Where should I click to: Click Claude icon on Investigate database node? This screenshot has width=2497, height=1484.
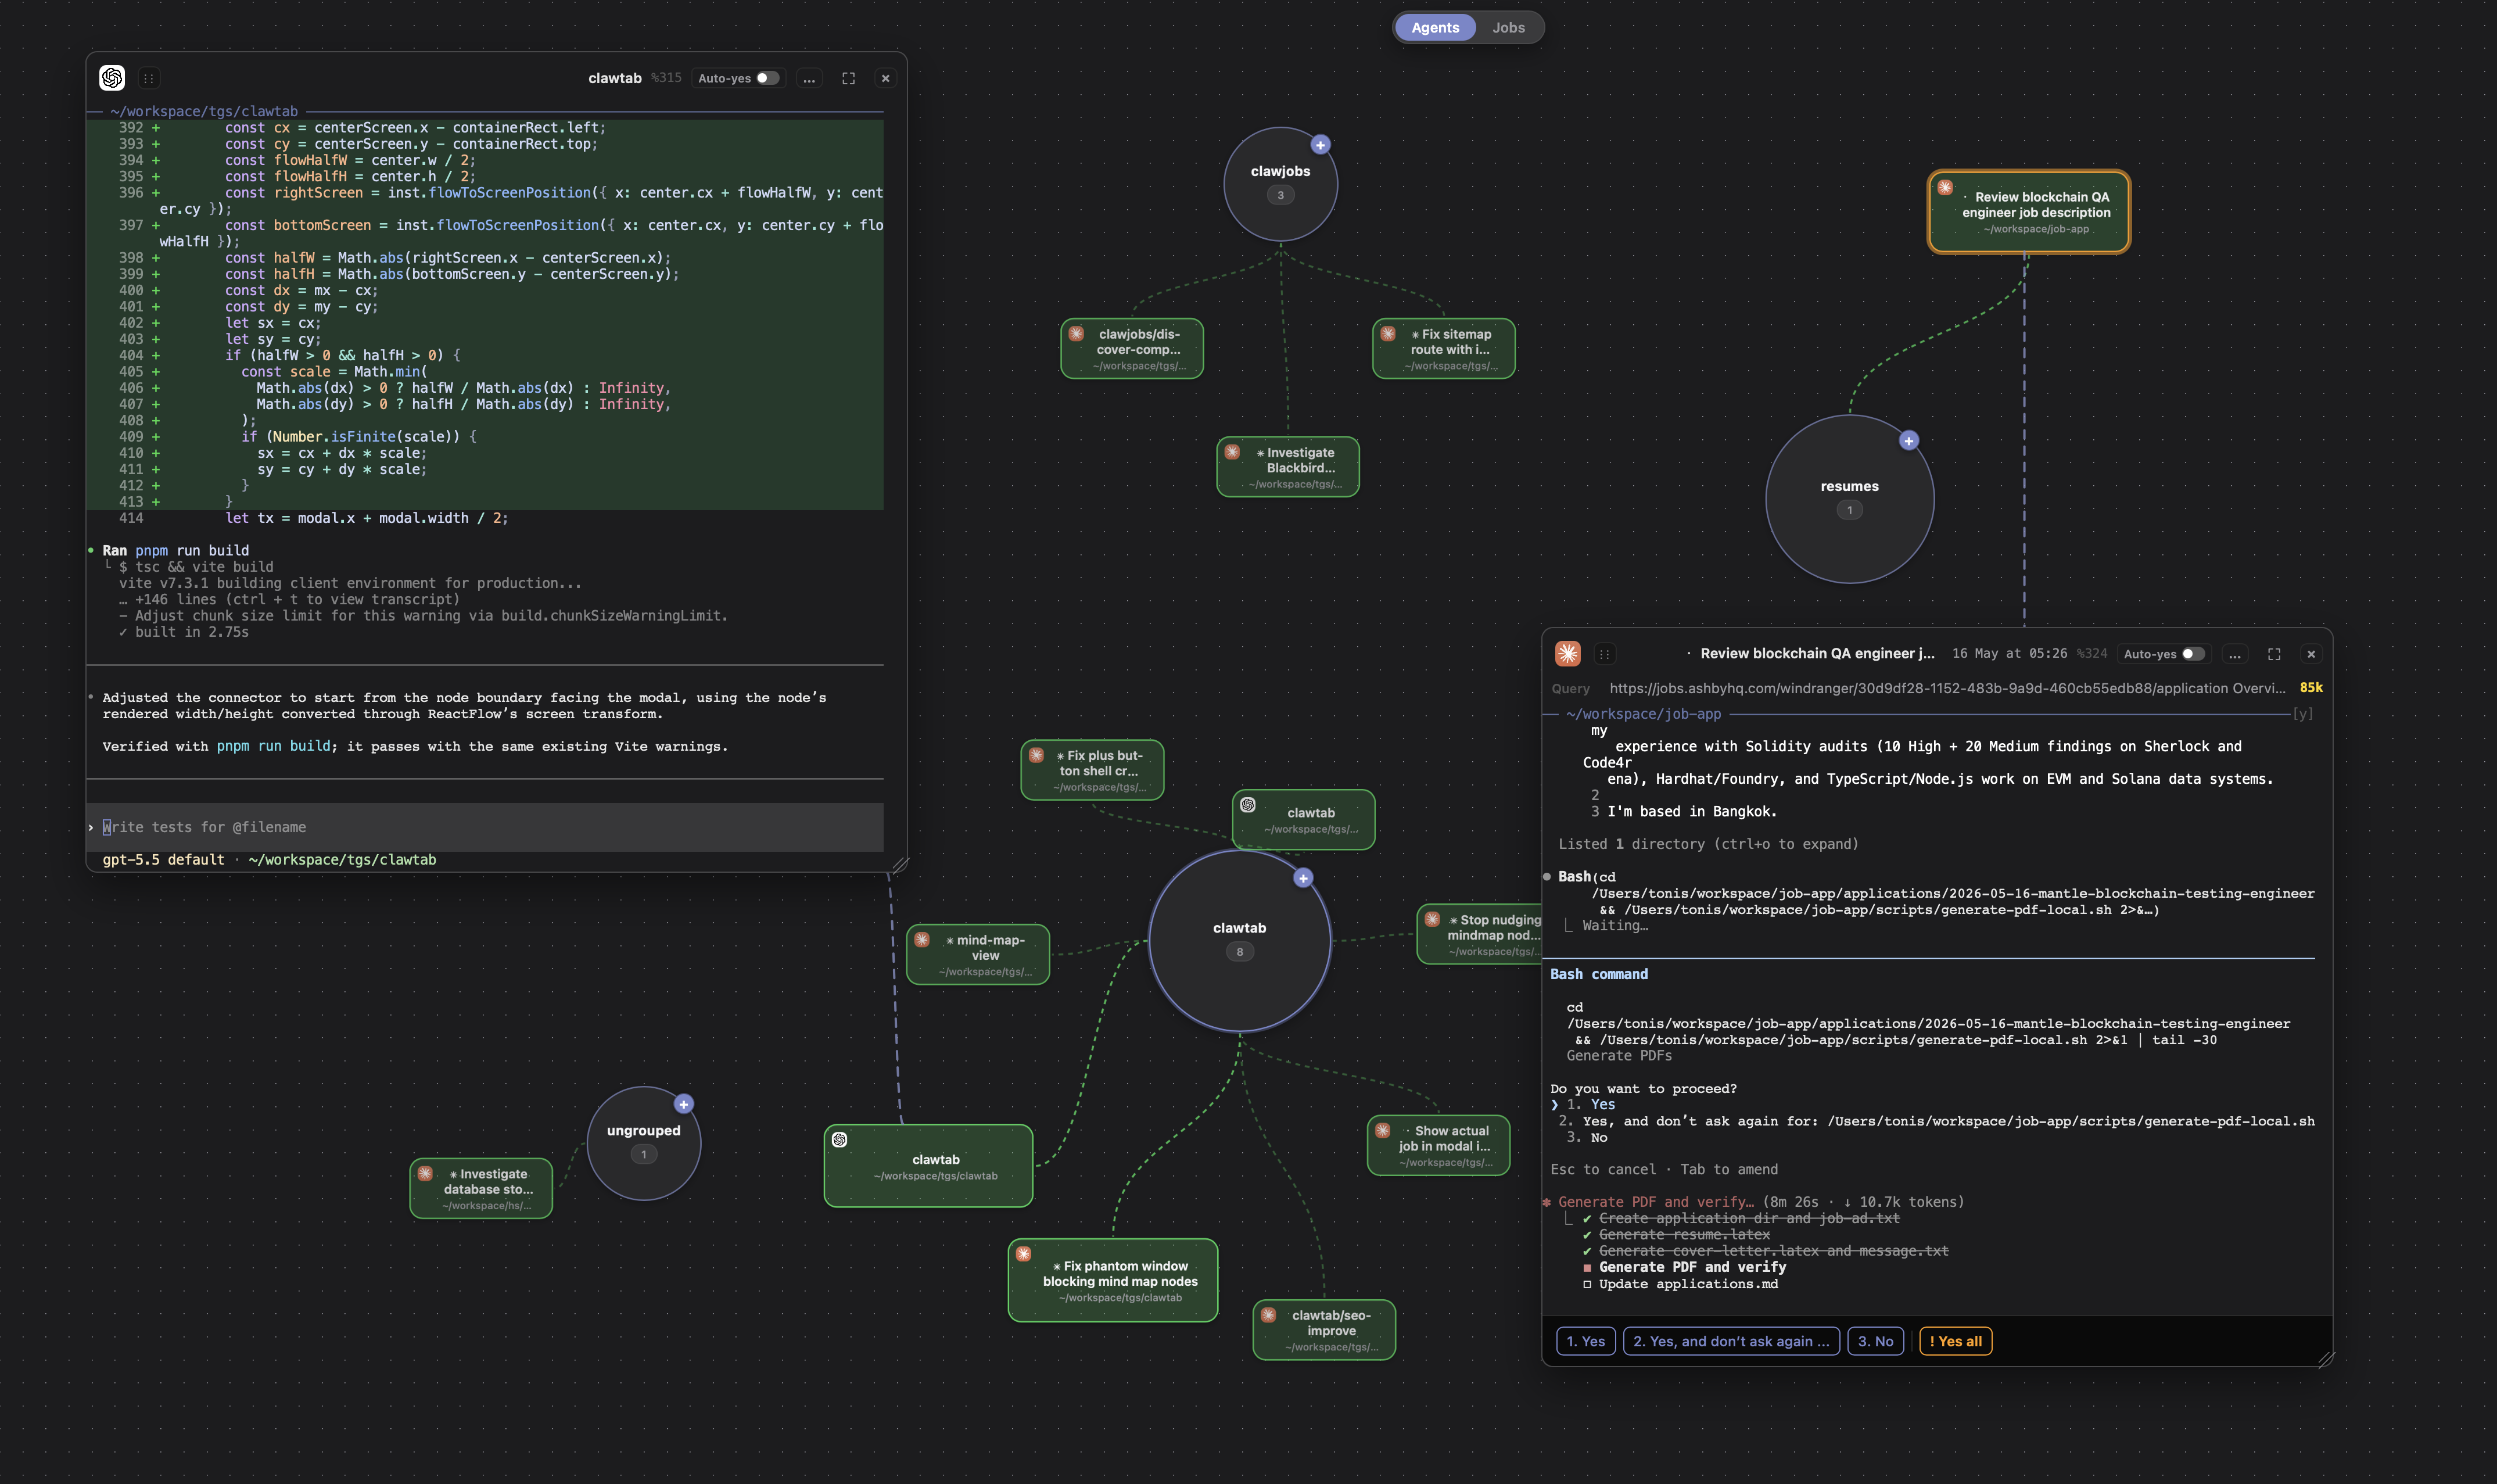pos(426,1174)
